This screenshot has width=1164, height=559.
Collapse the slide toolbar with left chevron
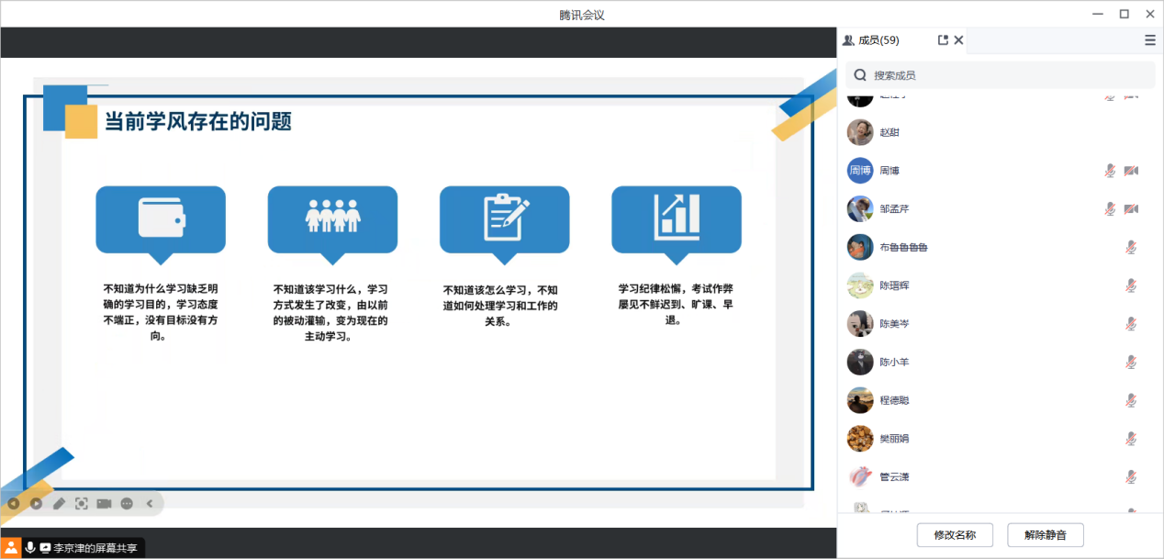pos(150,503)
